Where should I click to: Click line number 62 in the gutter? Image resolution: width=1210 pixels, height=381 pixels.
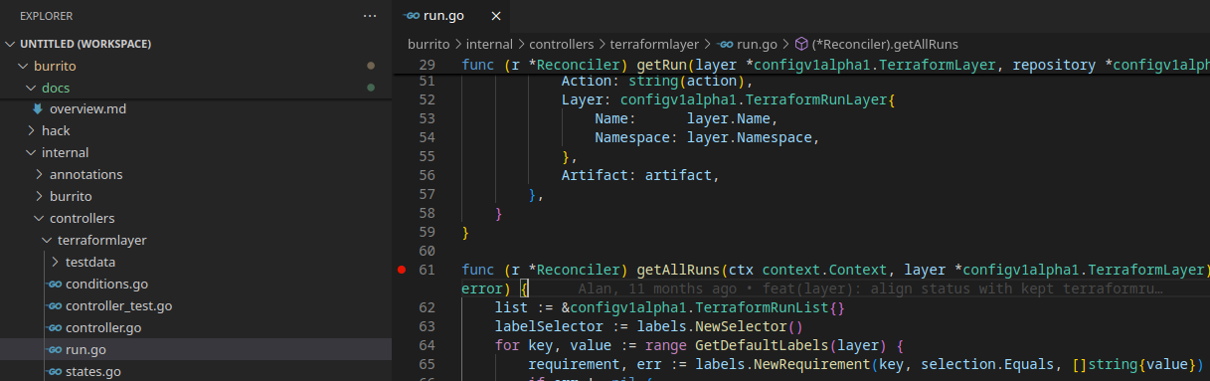click(x=428, y=307)
